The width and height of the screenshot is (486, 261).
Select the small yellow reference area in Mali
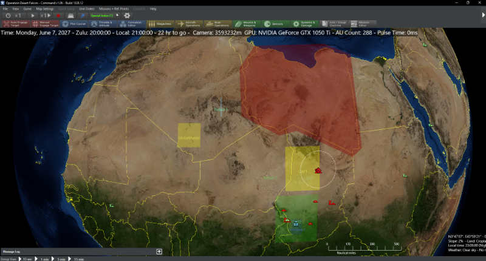(189, 135)
